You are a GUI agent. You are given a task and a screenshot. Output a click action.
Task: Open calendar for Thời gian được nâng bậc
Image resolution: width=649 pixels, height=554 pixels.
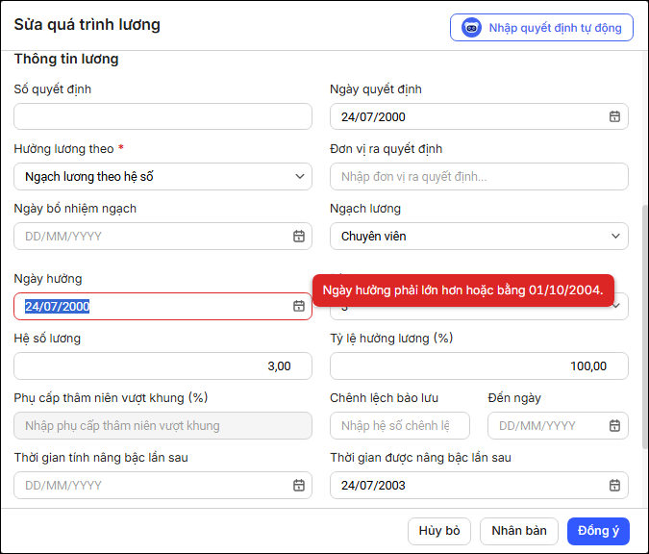tap(614, 485)
